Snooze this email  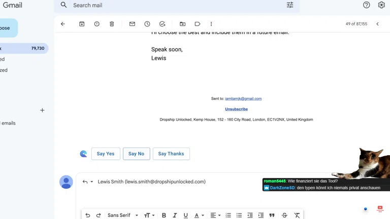pos(147,24)
